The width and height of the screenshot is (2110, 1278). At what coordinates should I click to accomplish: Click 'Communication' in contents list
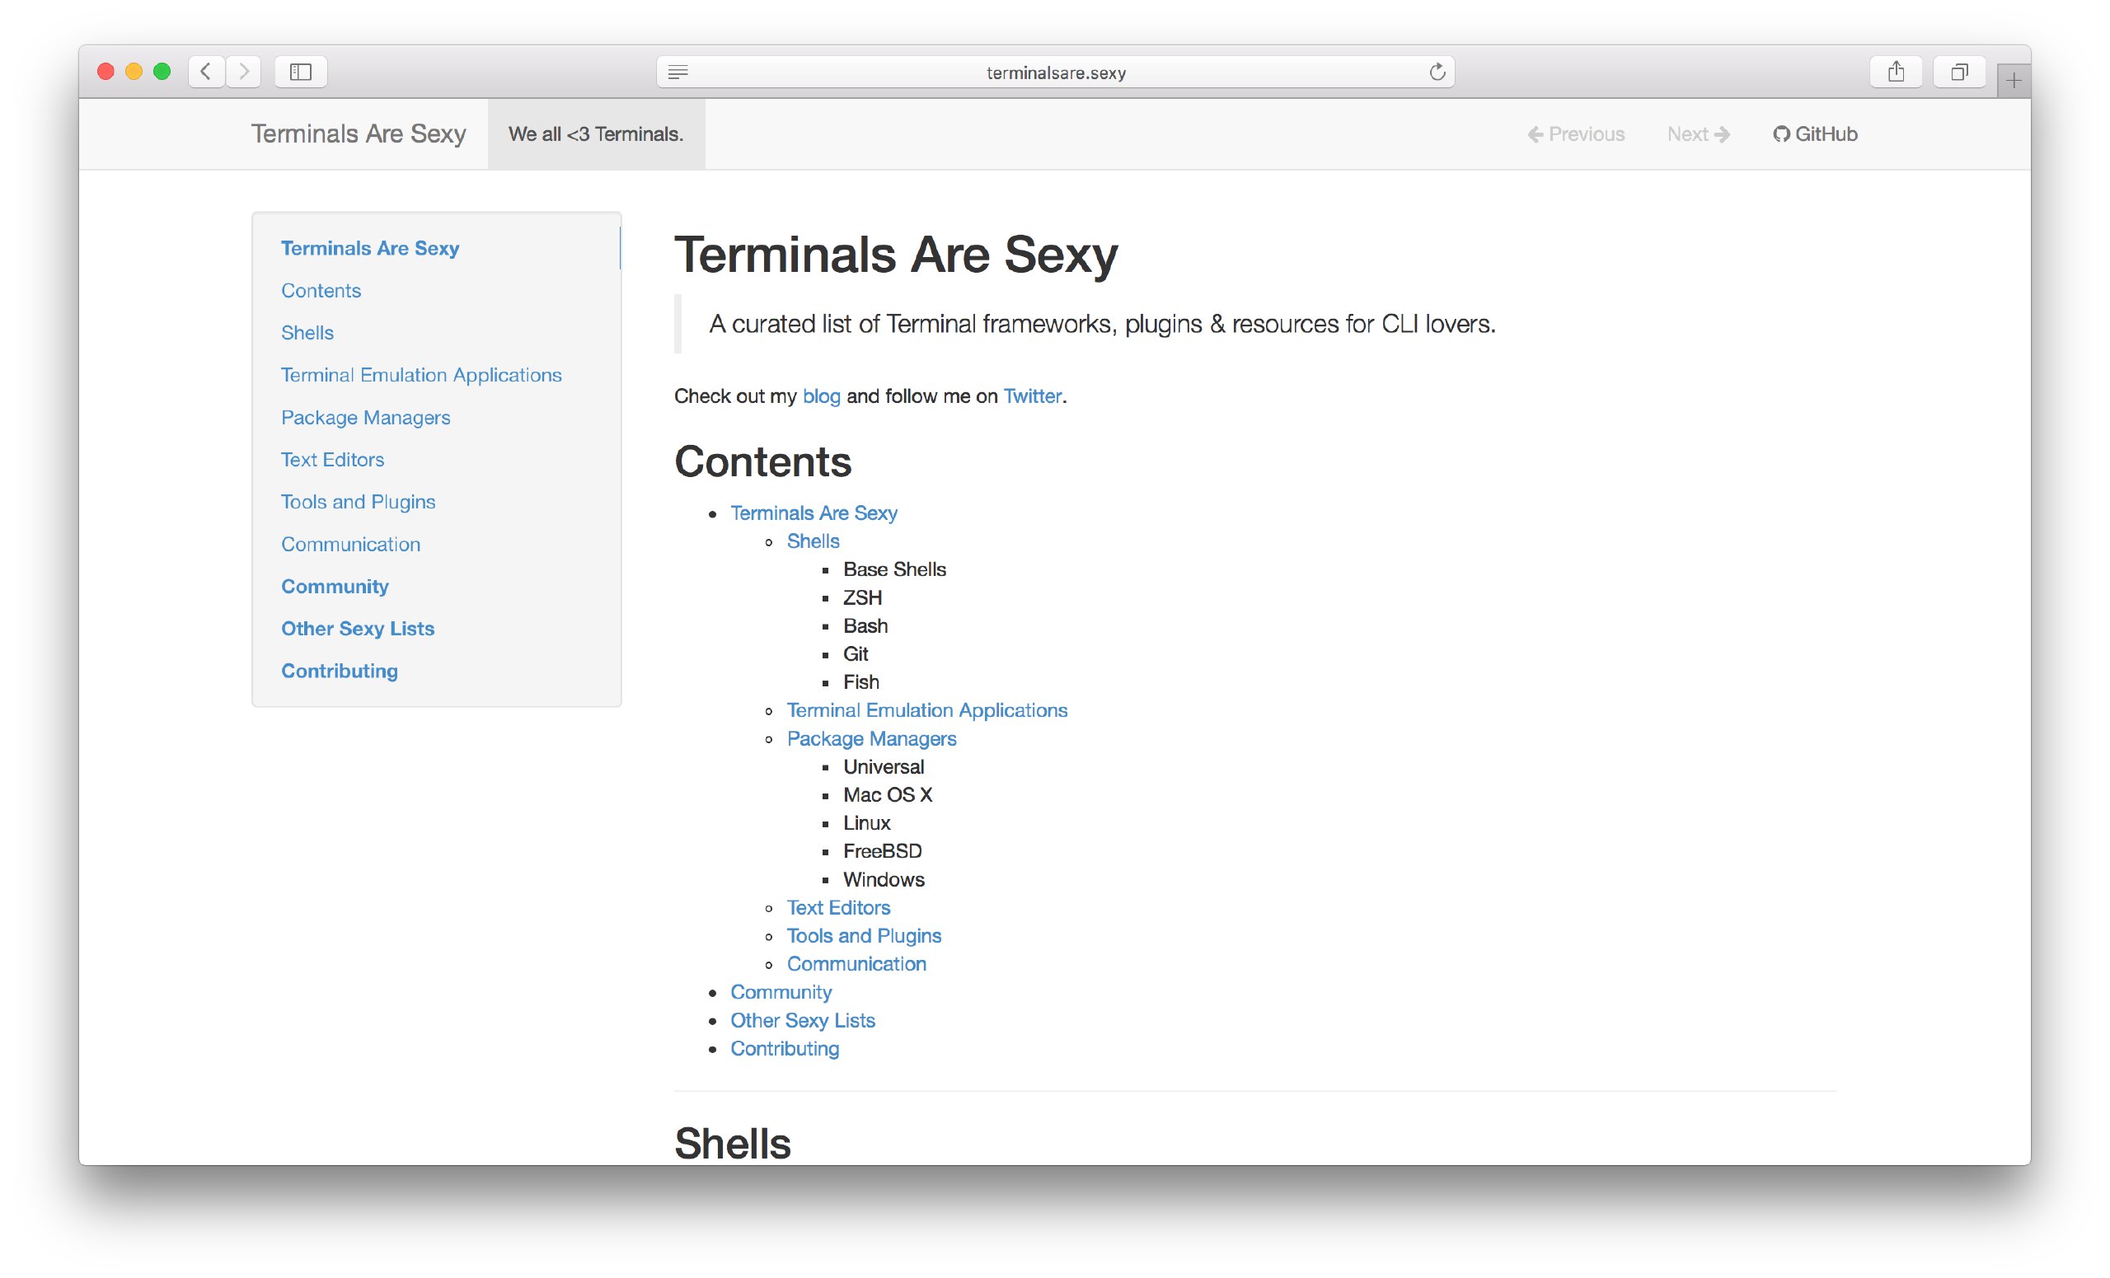(x=856, y=964)
